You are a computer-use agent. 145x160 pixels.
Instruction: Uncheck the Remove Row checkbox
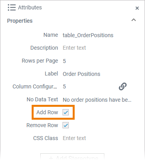coord(66,125)
